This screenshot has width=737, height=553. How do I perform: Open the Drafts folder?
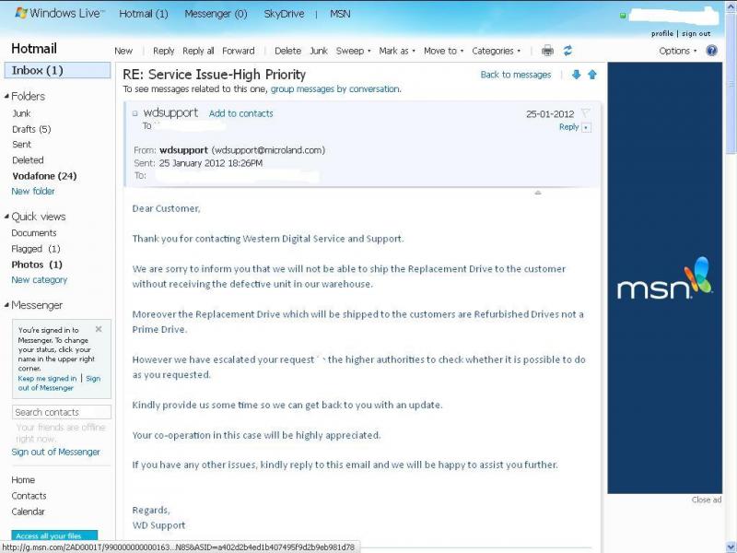pyautogui.click(x=31, y=129)
